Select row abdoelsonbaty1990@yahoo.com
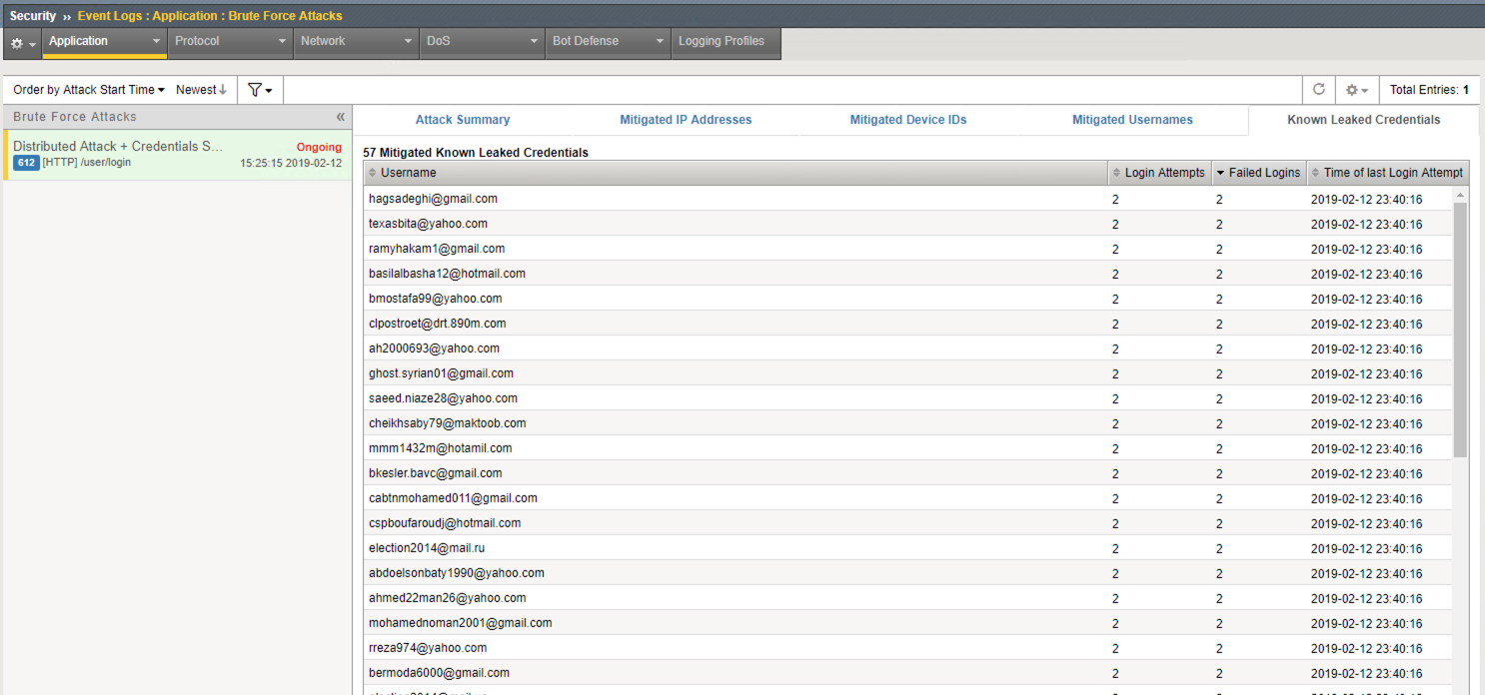Image resolution: width=1485 pixels, height=695 pixels. tap(907, 573)
